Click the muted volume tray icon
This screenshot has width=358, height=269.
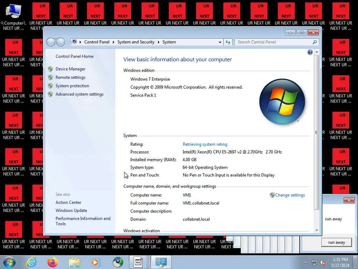323,263
